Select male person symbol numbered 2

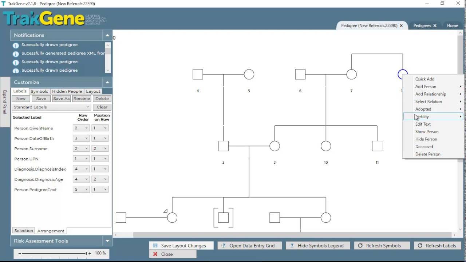click(224, 146)
